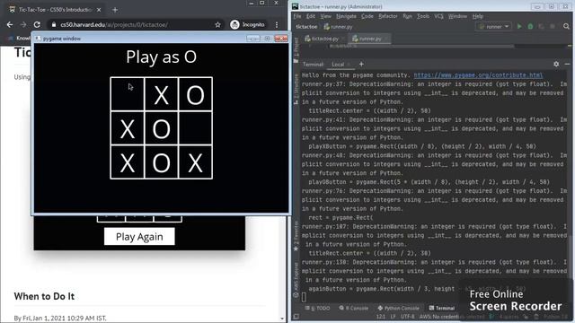This screenshot has height=323, width=575.
Task: Open PyCharm Window menu
Action: point(457,16)
